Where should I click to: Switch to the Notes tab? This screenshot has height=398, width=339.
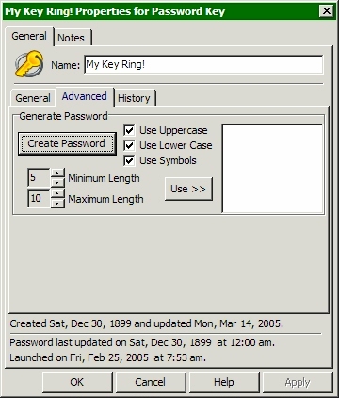[x=72, y=38]
